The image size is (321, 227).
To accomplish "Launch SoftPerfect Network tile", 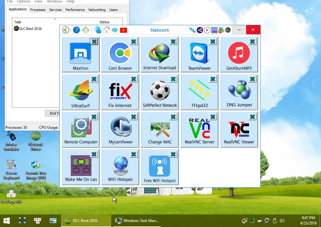I will pyautogui.click(x=160, y=92).
